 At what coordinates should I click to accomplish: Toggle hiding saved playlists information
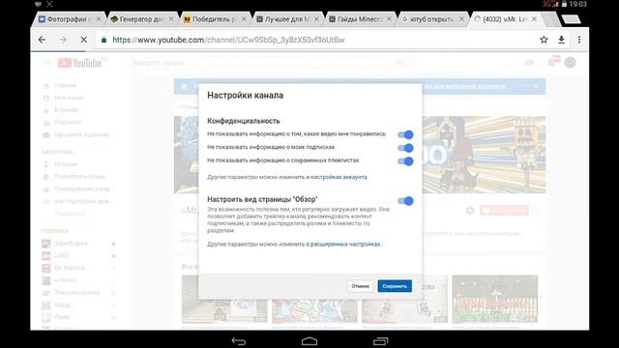(x=405, y=161)
